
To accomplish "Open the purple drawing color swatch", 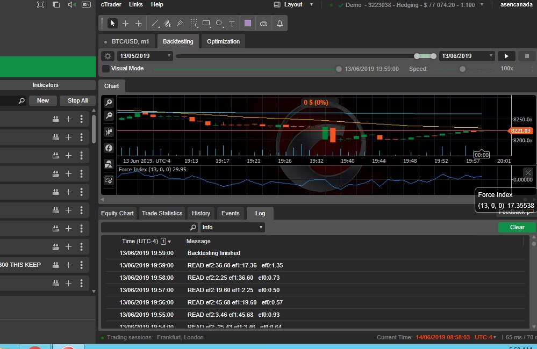I will [x=248, y=23].
